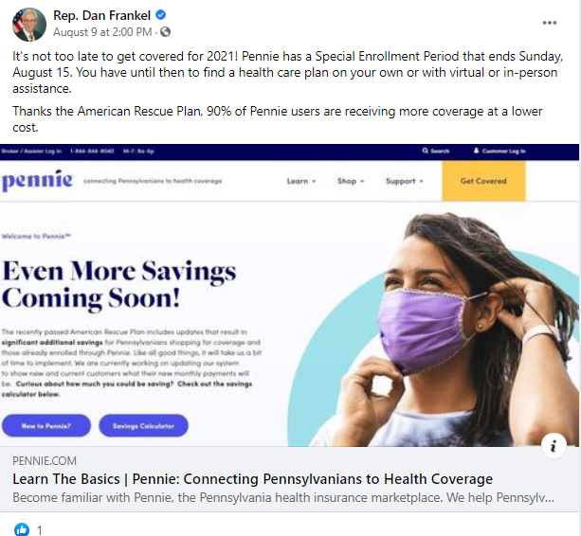Expand the Support dropdown menu
Viewport: 581px width, 536px height.
[x=405, y=181]
